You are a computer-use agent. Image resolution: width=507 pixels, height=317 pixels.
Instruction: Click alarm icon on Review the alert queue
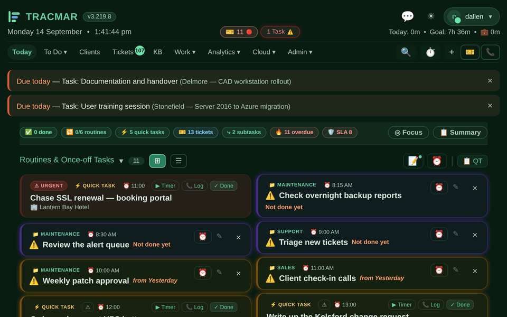tap(203, 237)
